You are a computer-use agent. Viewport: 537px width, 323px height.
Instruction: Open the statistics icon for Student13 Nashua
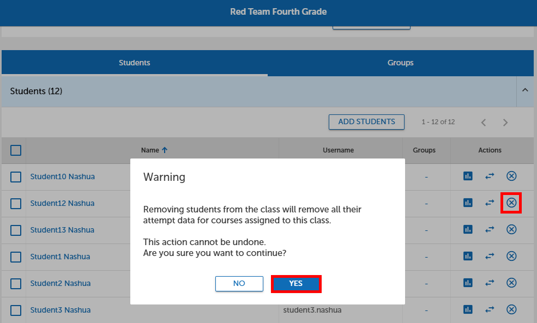[467, 229]
